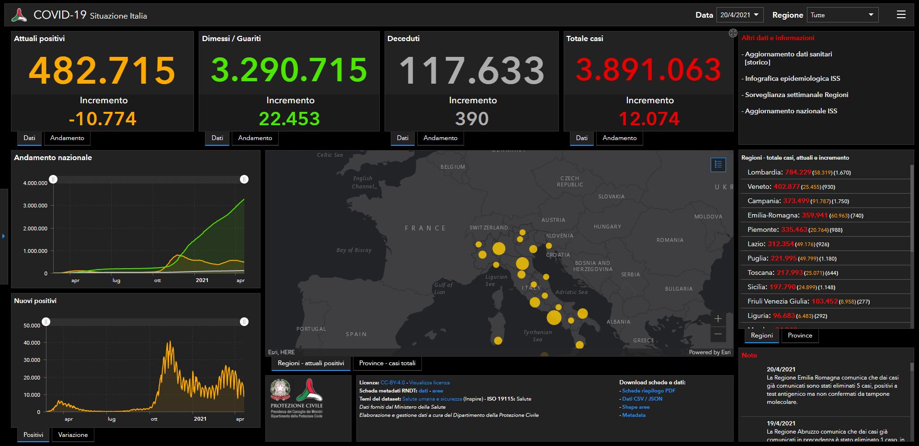Expand the left side panel arrow
The height and width of the screenshot is (446, 919).
3,236
